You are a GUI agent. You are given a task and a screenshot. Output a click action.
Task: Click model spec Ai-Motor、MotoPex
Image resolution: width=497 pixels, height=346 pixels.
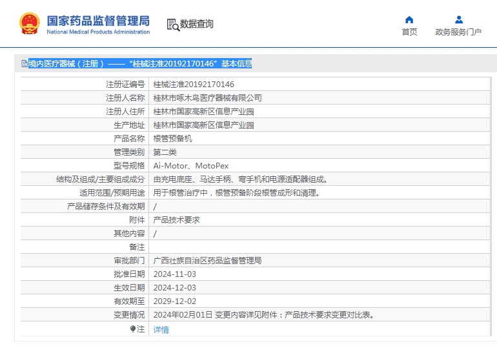tap(191, 166)
